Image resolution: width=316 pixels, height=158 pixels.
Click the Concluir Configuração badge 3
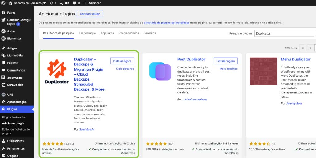[x=18, y=24]
